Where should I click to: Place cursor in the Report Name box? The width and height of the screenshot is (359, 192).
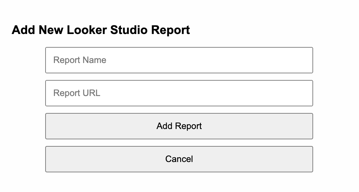179,60
